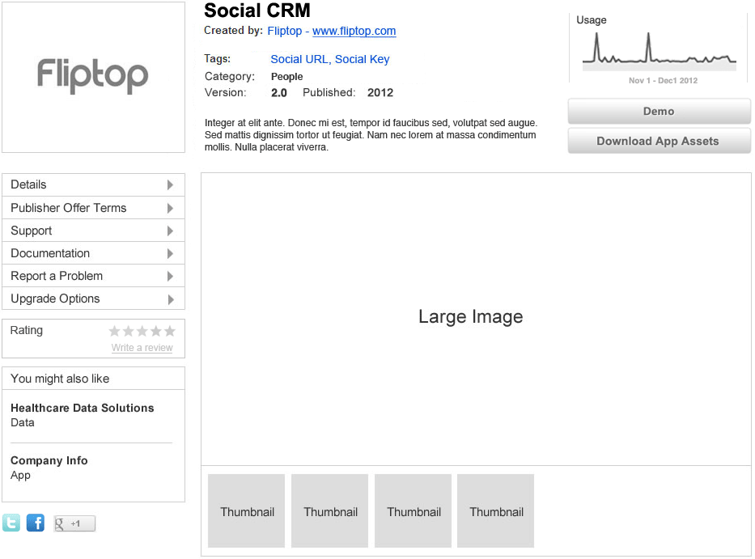Click the Usage sparkline chart

tap(660, 50)
